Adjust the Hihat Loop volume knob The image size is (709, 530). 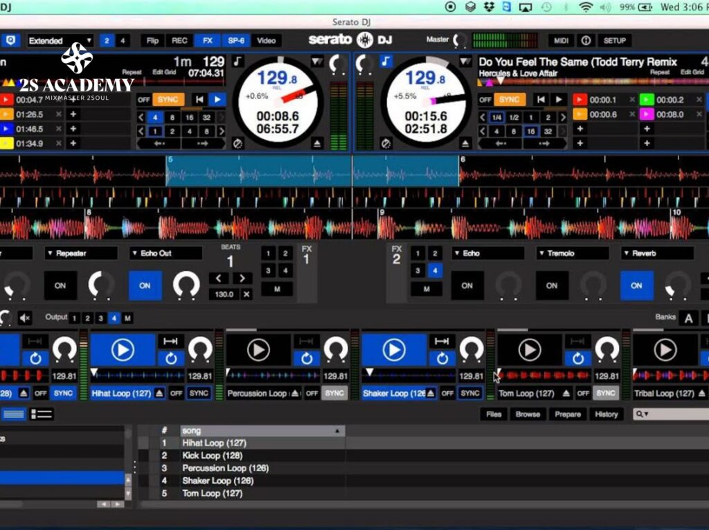200,349
